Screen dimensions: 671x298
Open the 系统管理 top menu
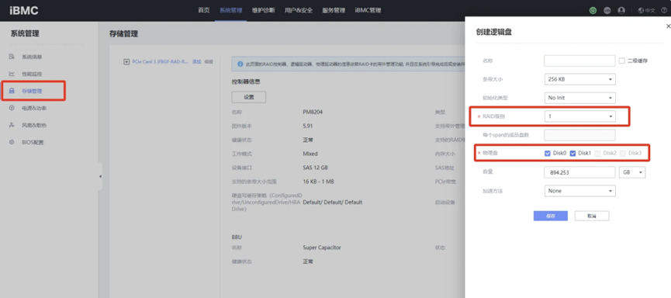pyautogui.click(x=230, y=11)
